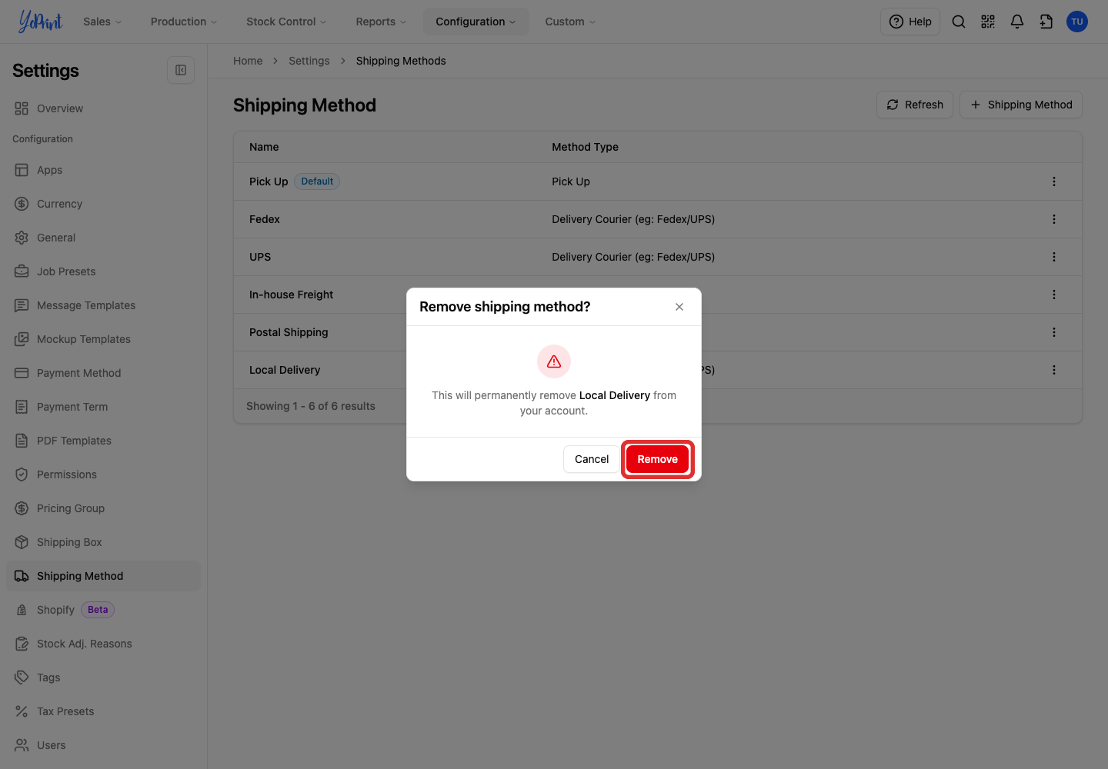
Task: Open General settings
Action: click(x=103, y=238)
